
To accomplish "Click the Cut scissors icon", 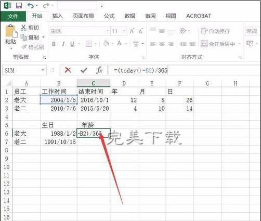I will coord(23,28).
